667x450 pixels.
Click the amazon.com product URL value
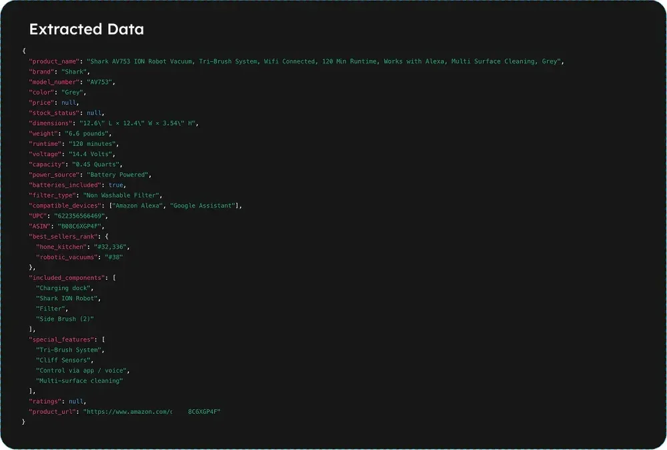pos(152,412)
